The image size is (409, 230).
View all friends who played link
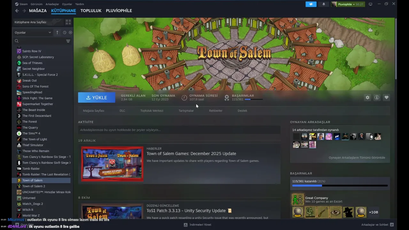tap(357, 157)
